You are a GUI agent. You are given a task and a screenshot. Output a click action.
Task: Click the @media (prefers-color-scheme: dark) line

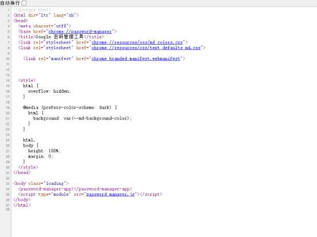pyautogui.click(x=70, y=108)
